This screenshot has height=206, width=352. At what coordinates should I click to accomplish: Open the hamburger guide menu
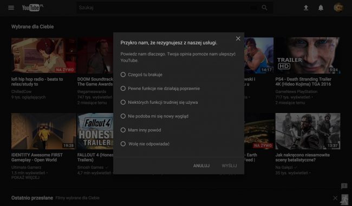coord(11,8)
